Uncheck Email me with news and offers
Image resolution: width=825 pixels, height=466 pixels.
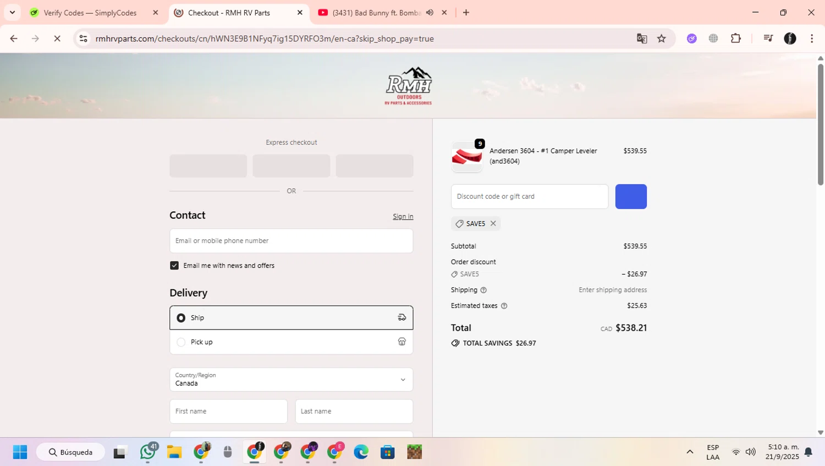coord(174,265)
